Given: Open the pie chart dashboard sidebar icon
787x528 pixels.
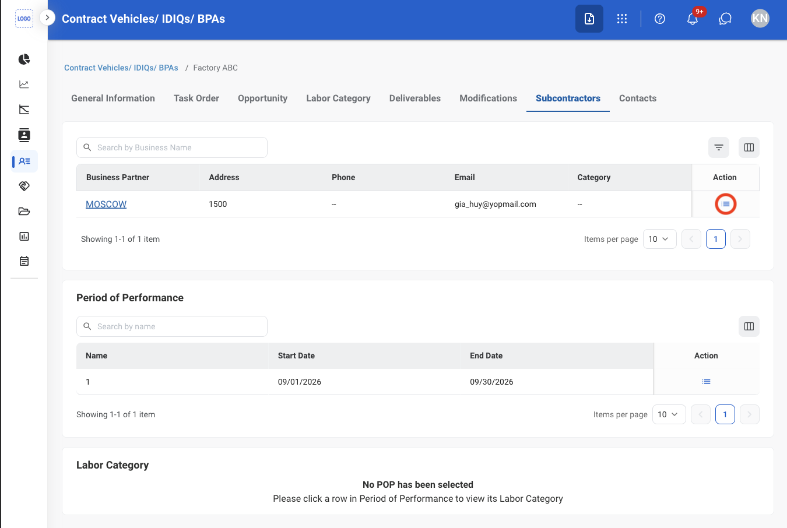Looking at the screenshot, I should (x=24, y=59).
